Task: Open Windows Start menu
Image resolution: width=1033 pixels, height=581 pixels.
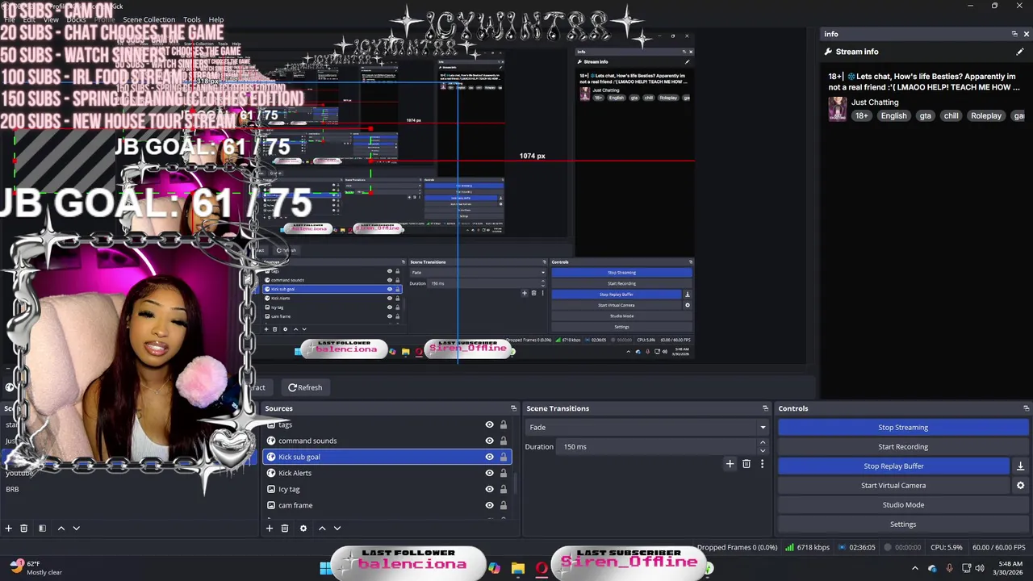Action: coord(325,569)
